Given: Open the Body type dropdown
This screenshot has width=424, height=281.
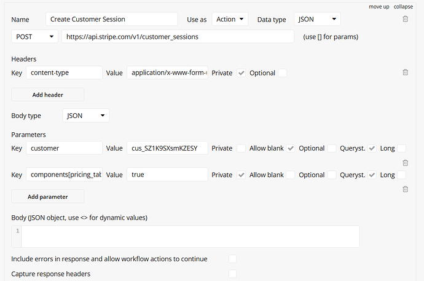Looking at the screenshot, I should (x=86, y=115).
